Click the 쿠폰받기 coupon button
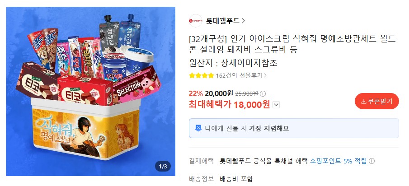The width and height of the screenshot is (409, 186). pos(376,101)
